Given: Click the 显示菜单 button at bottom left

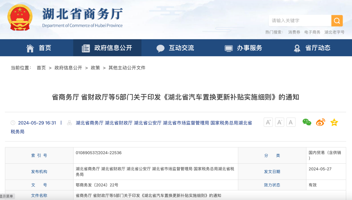Looking at the screenshot, I should point(7,196).
